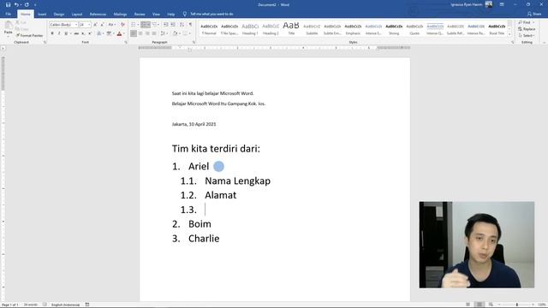Justify the text
Viewport: 548px width, 308px height.
pos(154,33)
